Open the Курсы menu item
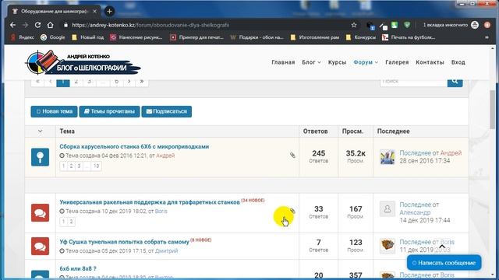 (x=337, y=62)
